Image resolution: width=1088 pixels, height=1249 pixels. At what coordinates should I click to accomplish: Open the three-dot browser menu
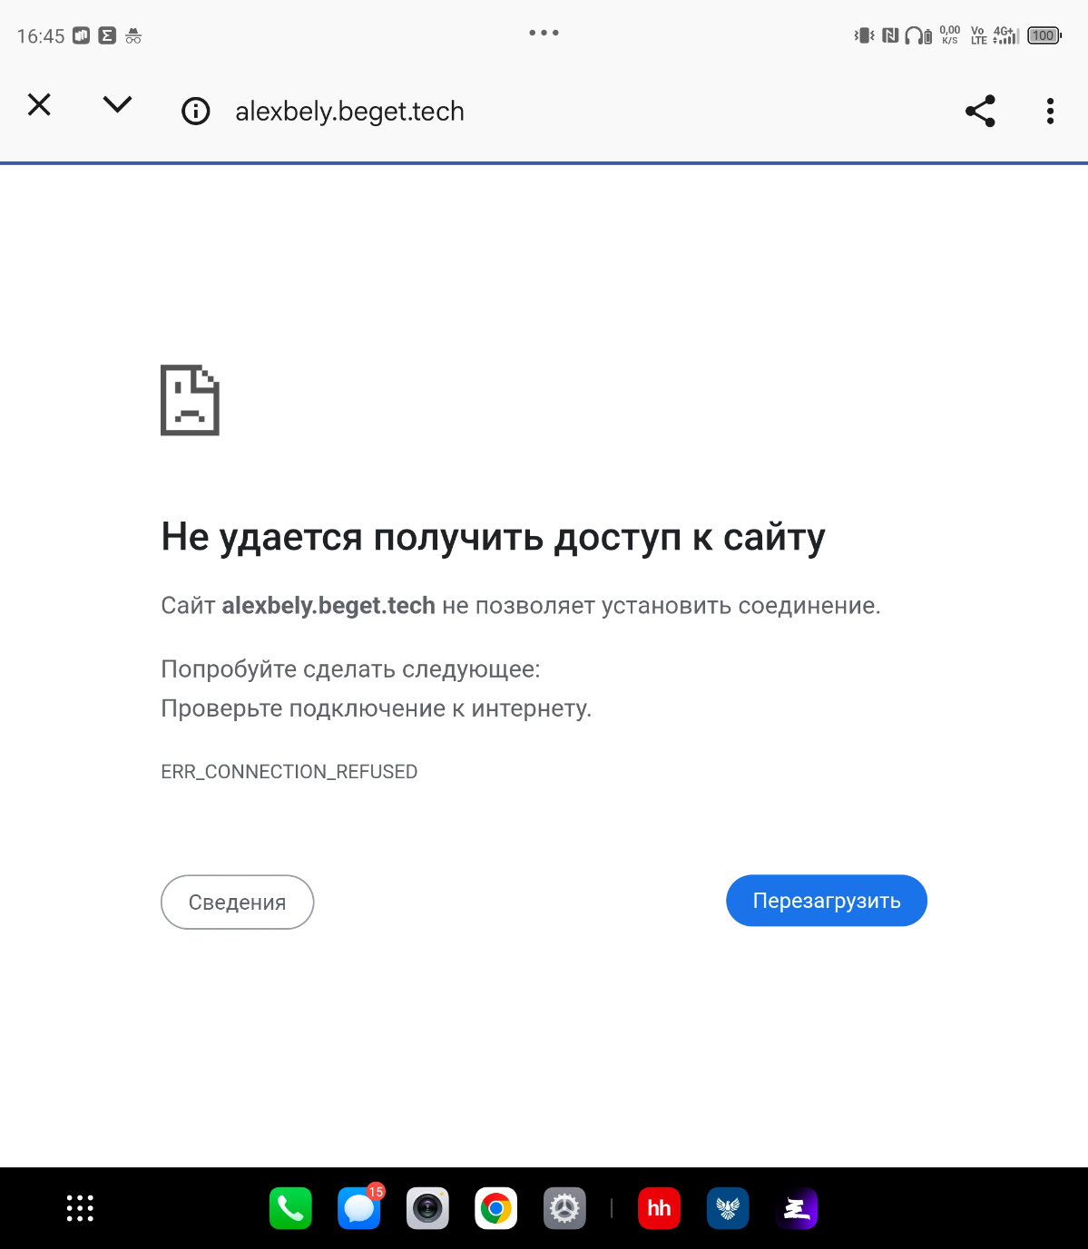[1050, 111]
